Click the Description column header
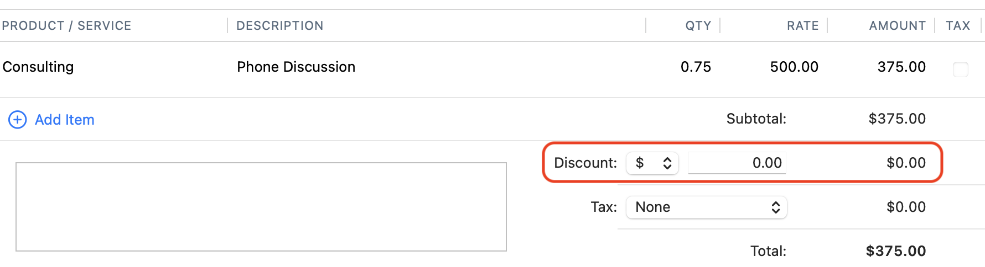The image size is (985, 267). [x=279, y=26]
